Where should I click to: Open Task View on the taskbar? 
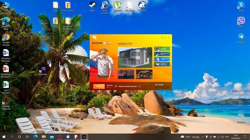coord(27,136)
